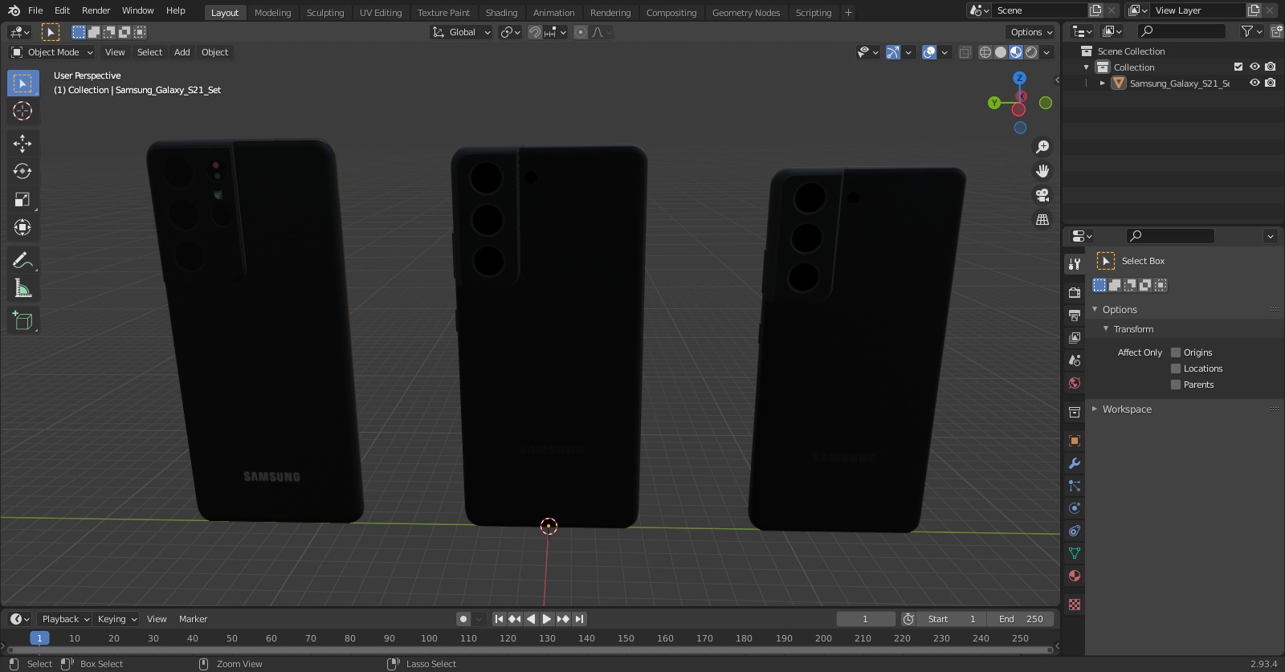Toggle X-ray display in viewport header
The image size is (1285, 672).
click(x=965, y=52)
